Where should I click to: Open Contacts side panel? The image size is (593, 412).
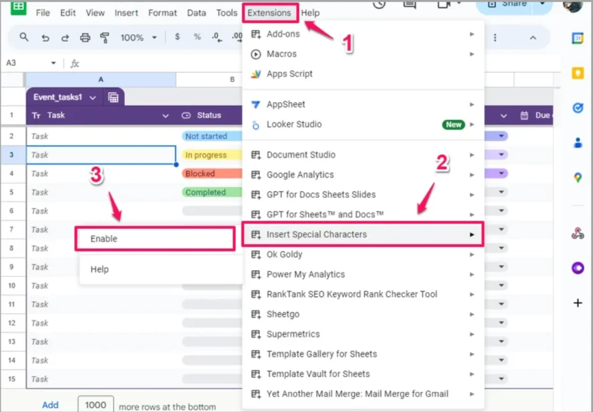coord(577,143)
